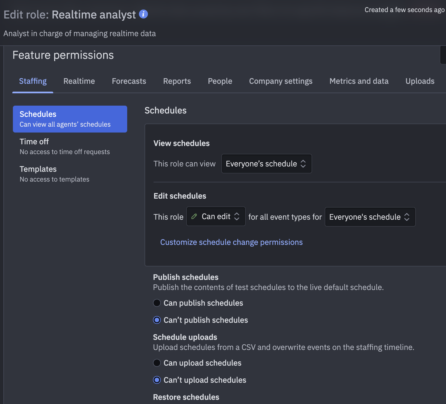Image resolution: width=446 pixels, height=404 pixels.
Task: Click the Schedule uploads heading
Action: coord(185,337)
